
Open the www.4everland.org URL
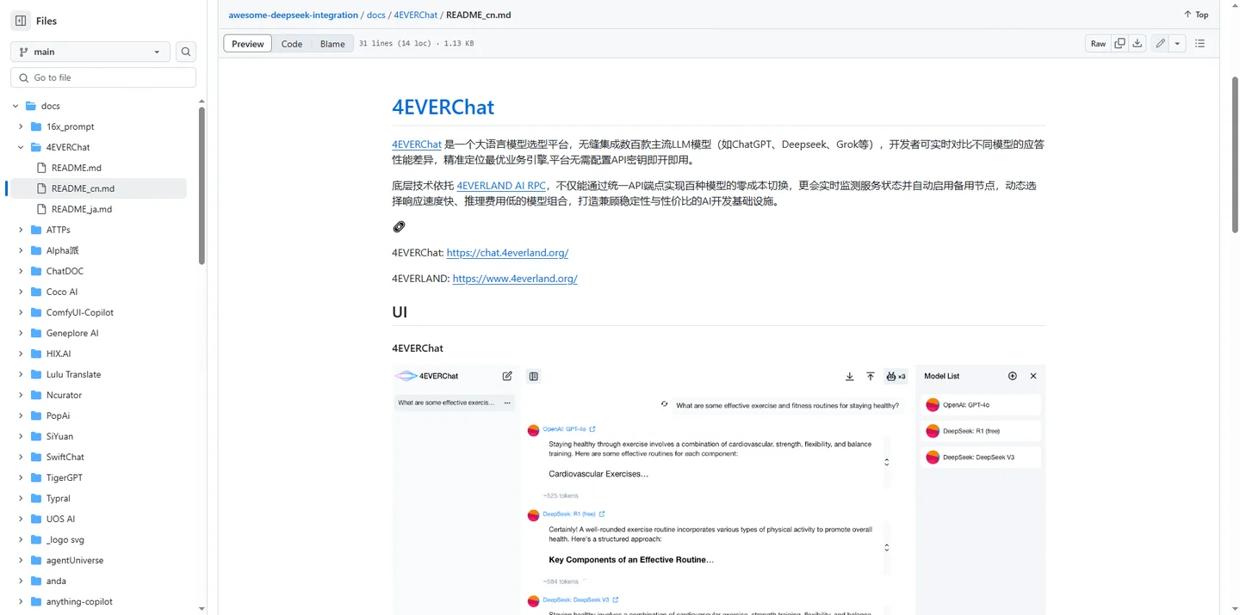515,279
